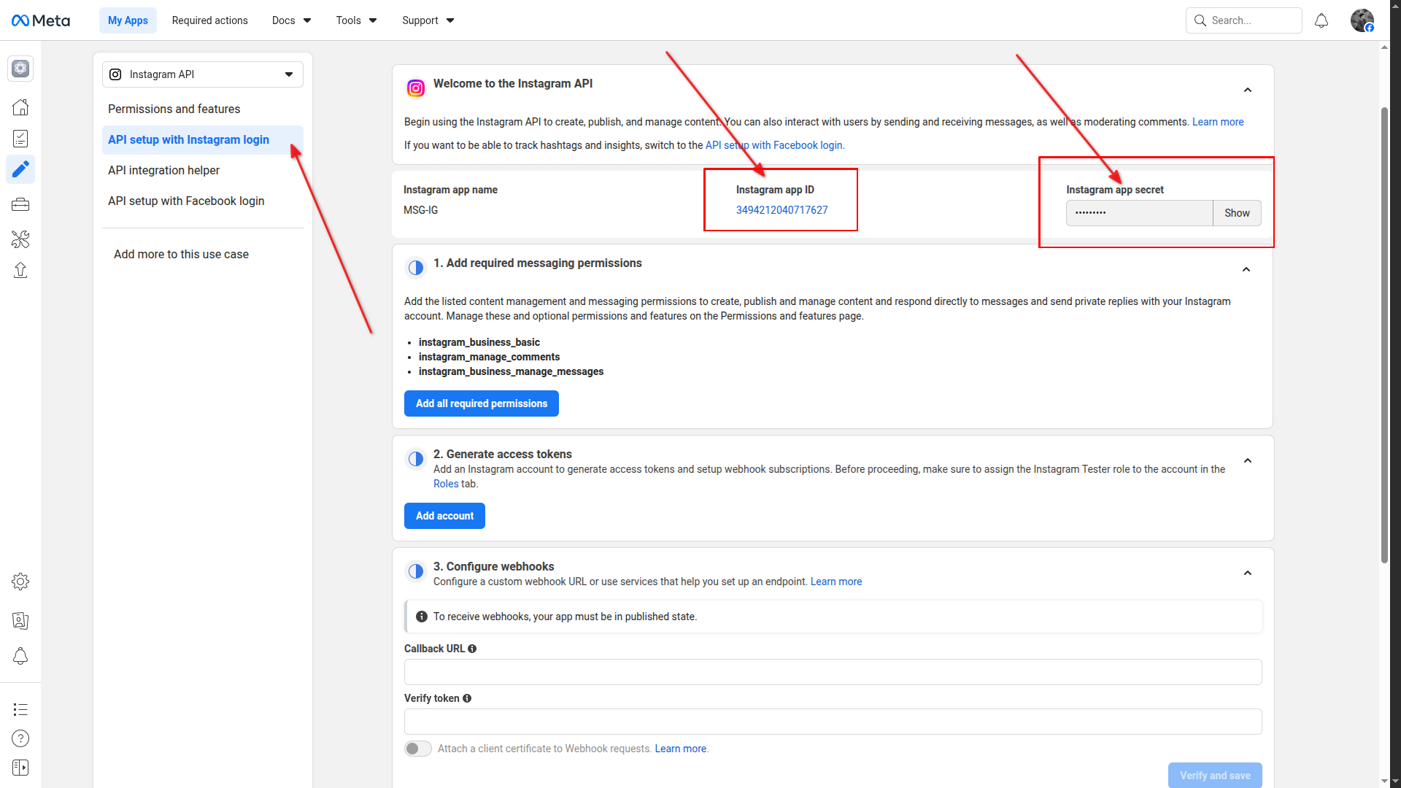1401x788 pixels.
Task: Click the Add all required permissions button
Action: tap(481, 403)
